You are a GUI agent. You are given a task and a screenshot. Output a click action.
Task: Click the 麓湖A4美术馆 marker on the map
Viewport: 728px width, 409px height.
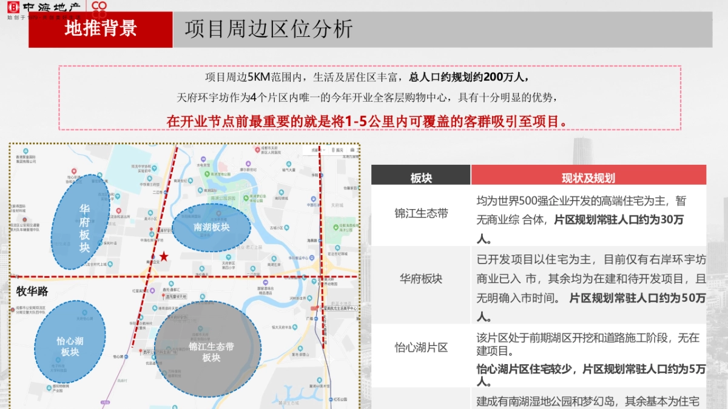[319, 380]
